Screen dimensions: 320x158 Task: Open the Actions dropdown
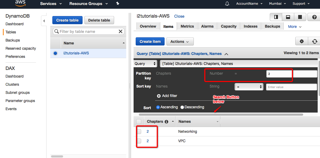(x=180, y=42)
